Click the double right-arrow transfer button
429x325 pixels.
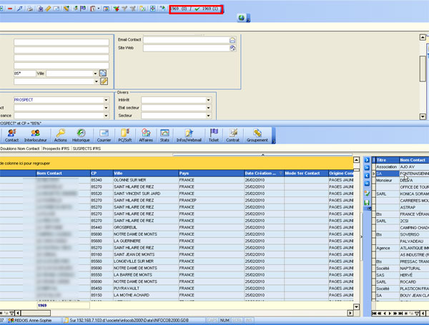[x=367, y=168]
